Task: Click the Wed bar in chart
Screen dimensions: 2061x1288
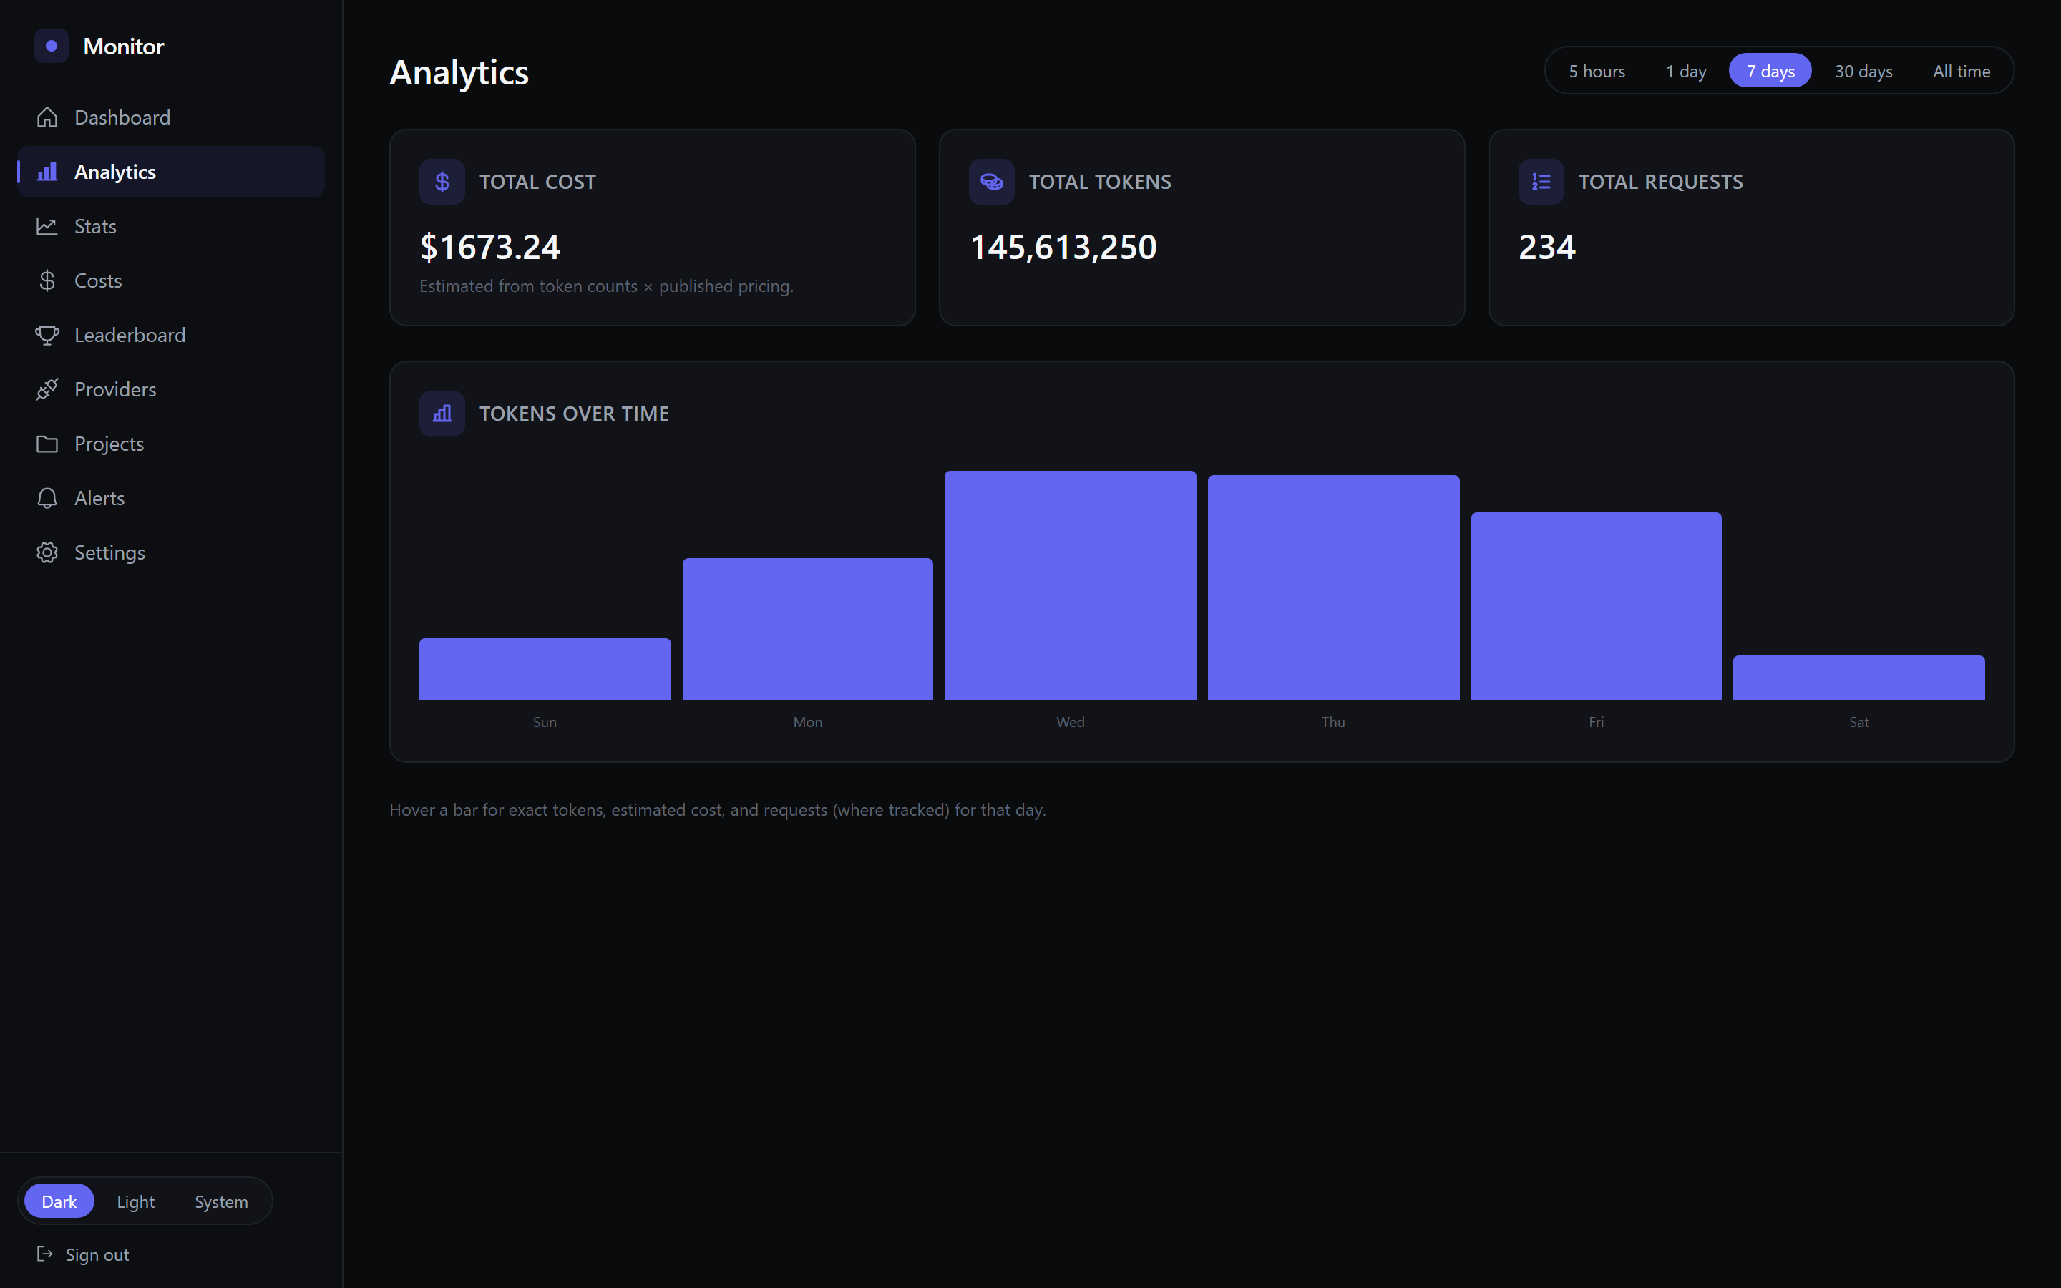Action: pos(1070,585)
